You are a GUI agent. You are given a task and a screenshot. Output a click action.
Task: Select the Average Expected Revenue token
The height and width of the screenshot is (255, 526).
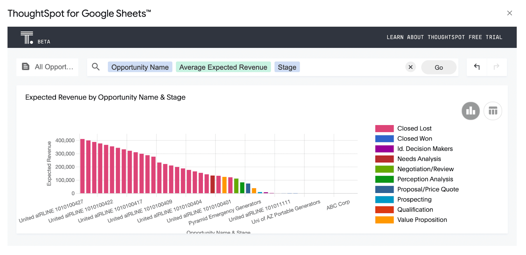coord(223,67)
